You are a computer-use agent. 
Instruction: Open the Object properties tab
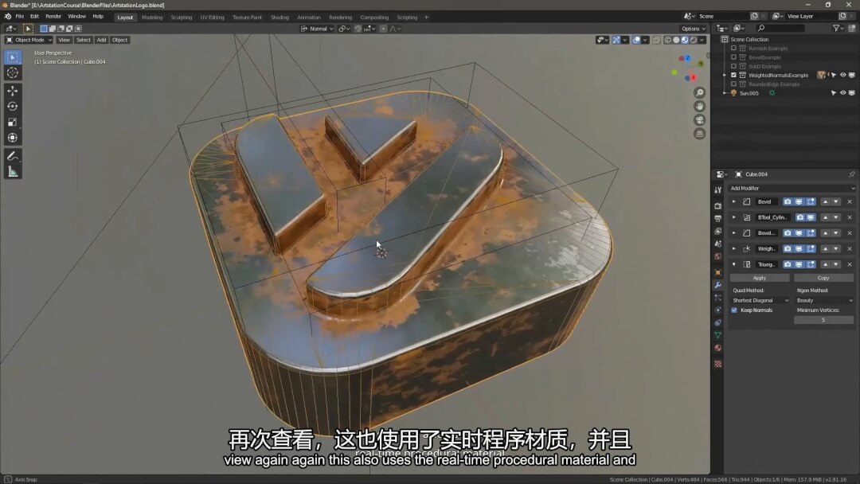coord(718,272)
